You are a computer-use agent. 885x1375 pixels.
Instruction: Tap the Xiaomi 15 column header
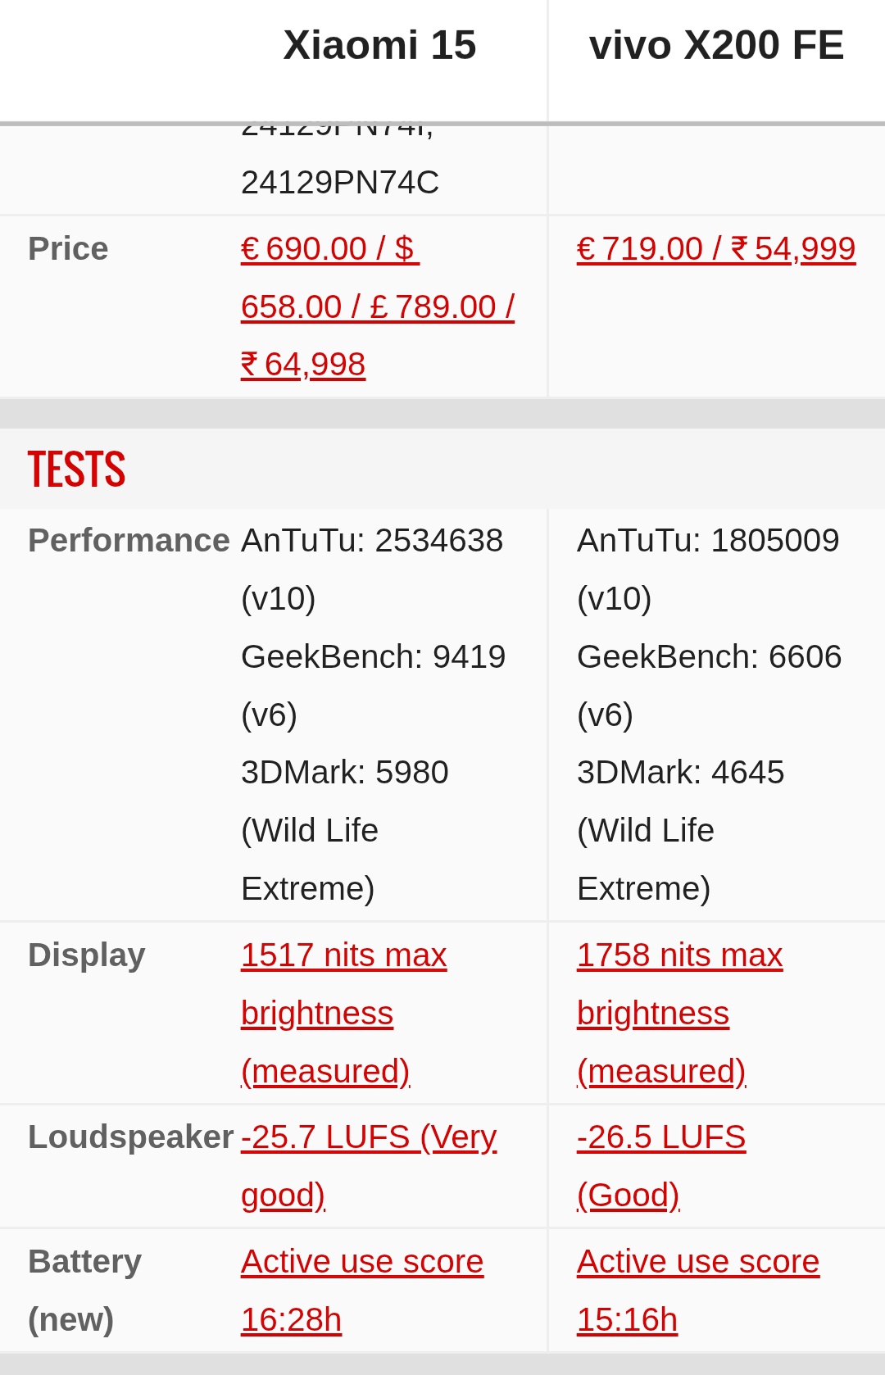point(379,45)
